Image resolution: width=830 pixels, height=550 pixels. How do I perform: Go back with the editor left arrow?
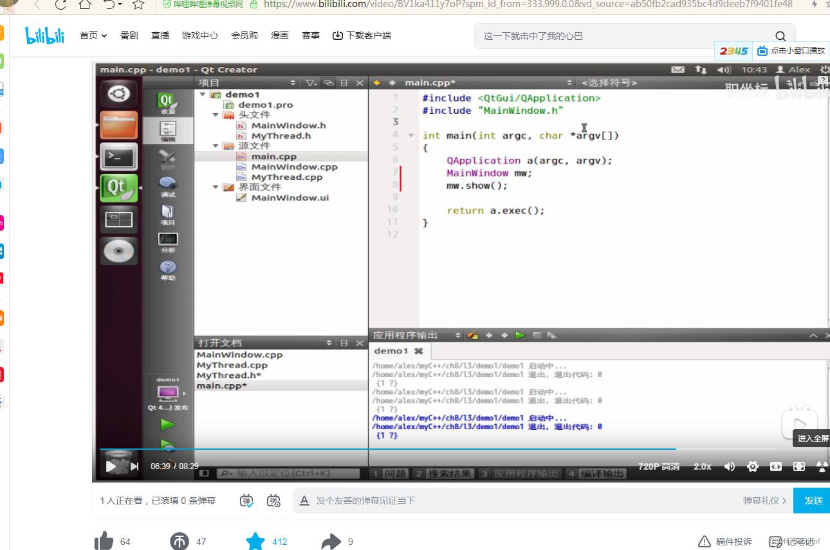[377, 83]
